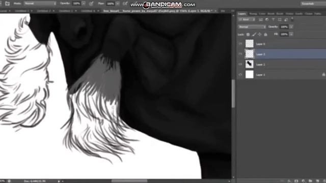Close the Untitled-4 document tab
This screenshot has width=326, height=183.
pos(98,11)
